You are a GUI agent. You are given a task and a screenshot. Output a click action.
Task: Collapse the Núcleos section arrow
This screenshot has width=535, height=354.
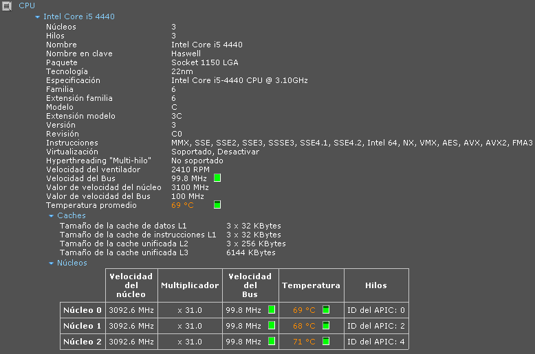51,263
